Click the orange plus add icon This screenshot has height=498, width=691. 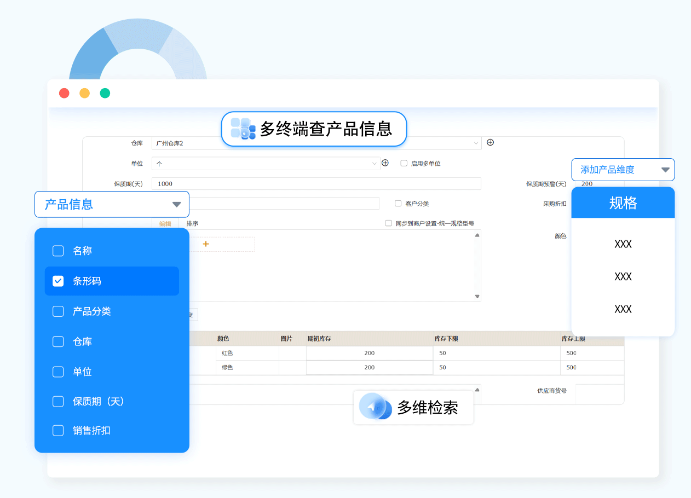tap(206, 244)
